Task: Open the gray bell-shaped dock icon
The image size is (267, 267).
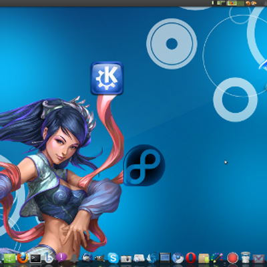Action: [74, 258]
